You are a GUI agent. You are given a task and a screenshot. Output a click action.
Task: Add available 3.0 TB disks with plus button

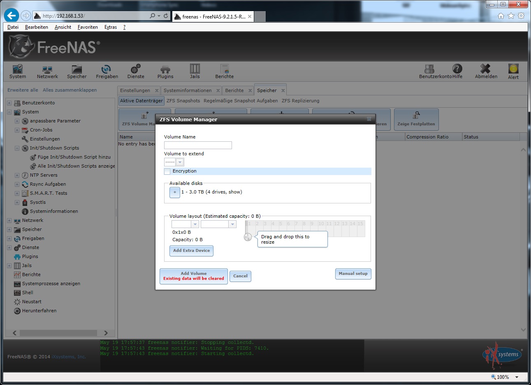pos(175,192)
